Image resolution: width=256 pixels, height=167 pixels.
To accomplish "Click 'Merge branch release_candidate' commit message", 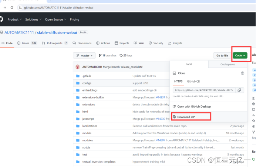I will 123,67.
